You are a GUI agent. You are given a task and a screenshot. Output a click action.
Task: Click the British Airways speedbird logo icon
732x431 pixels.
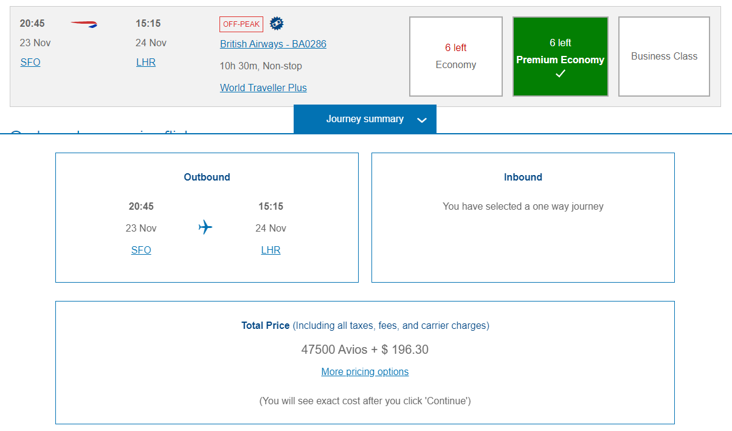(84, 23)
